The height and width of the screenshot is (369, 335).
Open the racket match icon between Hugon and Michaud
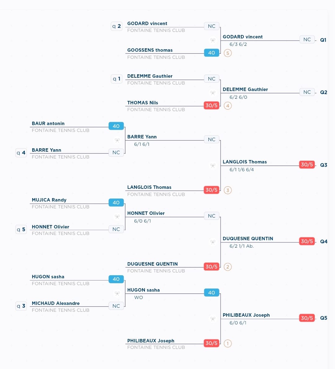(x=117, y=293)
